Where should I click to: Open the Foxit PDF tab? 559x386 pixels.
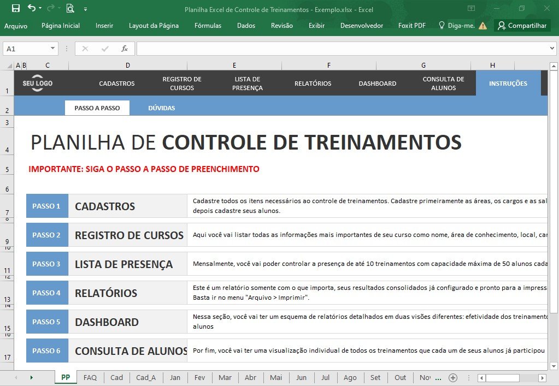pyautogui.click(x=412, y=26)
